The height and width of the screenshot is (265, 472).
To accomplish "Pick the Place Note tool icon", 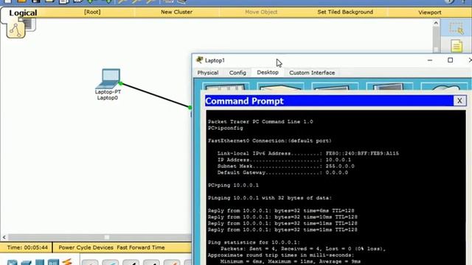I will (x=457, y=46).
